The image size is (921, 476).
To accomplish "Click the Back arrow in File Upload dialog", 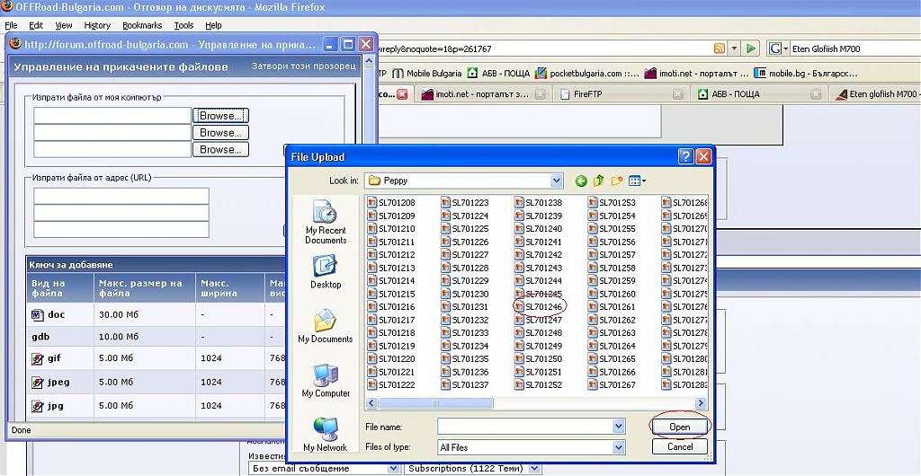I will point(581,181).
